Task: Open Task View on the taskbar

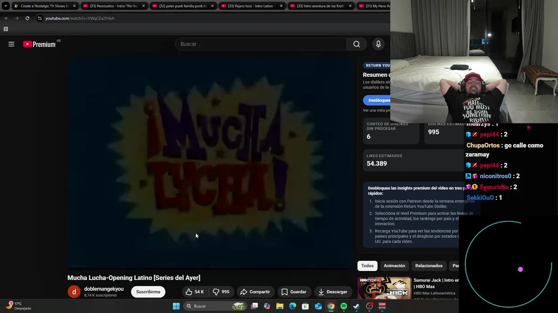Action: point(255,306)
